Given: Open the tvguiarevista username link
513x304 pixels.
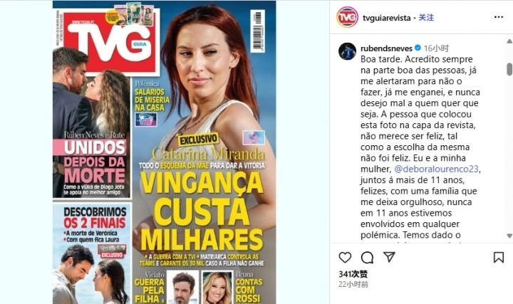Looking at the screenshot, I should click(x=386, y=18).
